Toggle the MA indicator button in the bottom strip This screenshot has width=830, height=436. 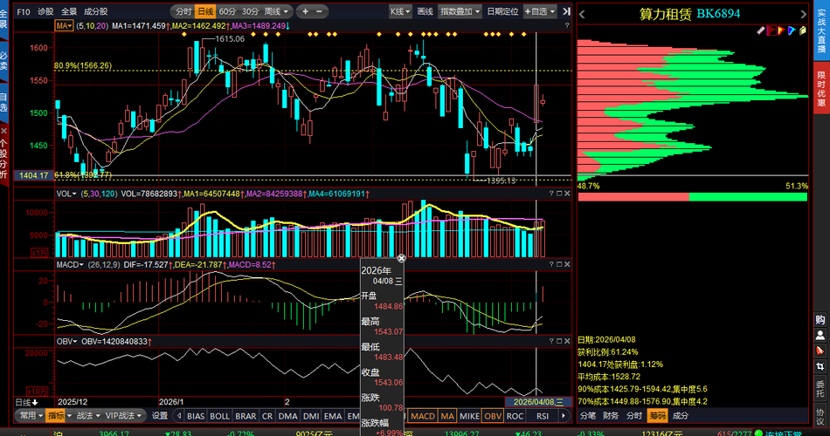447,416
